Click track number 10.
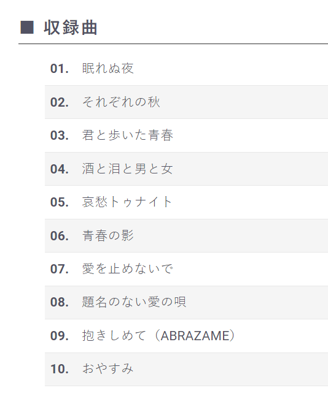 (60, 369)
